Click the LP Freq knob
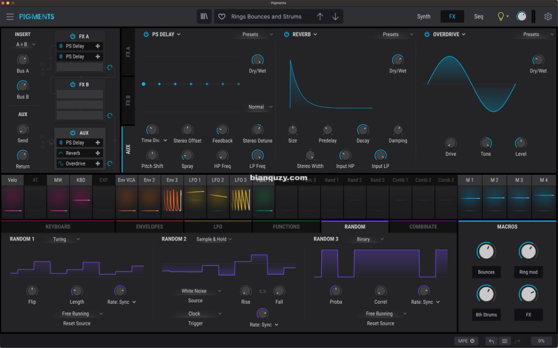 pyautogui.click(x=257, y=155)
